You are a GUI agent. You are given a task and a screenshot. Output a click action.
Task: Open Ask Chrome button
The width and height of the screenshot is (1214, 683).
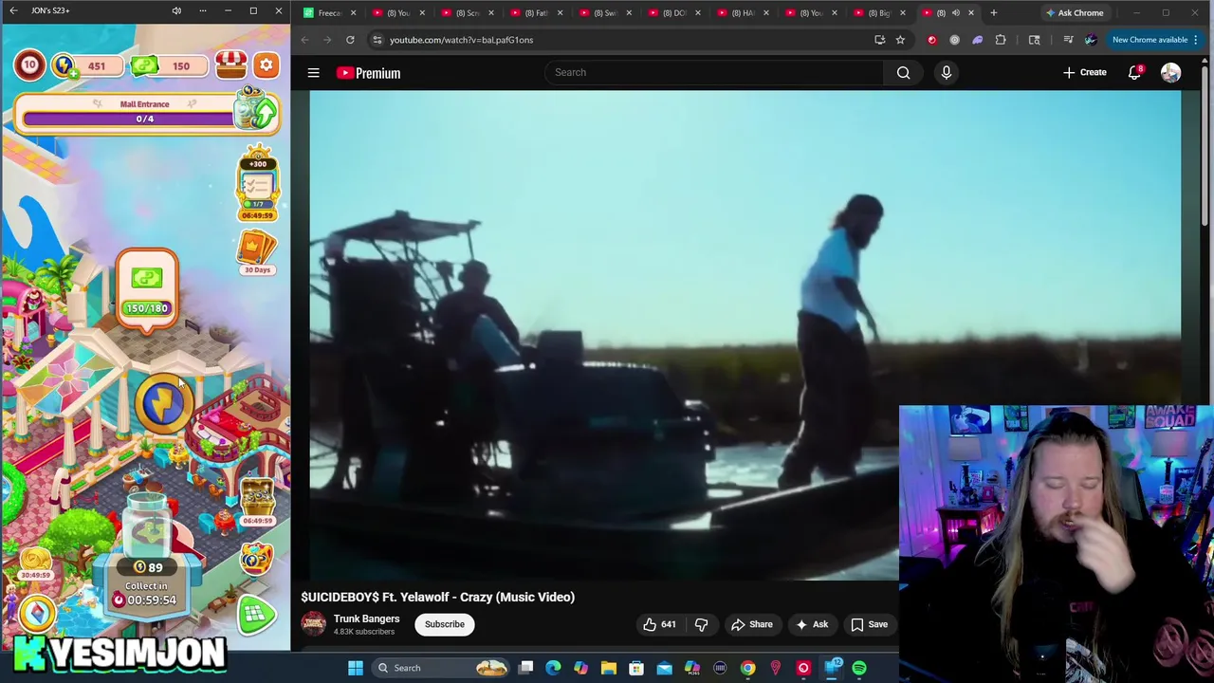(1075, 13)
